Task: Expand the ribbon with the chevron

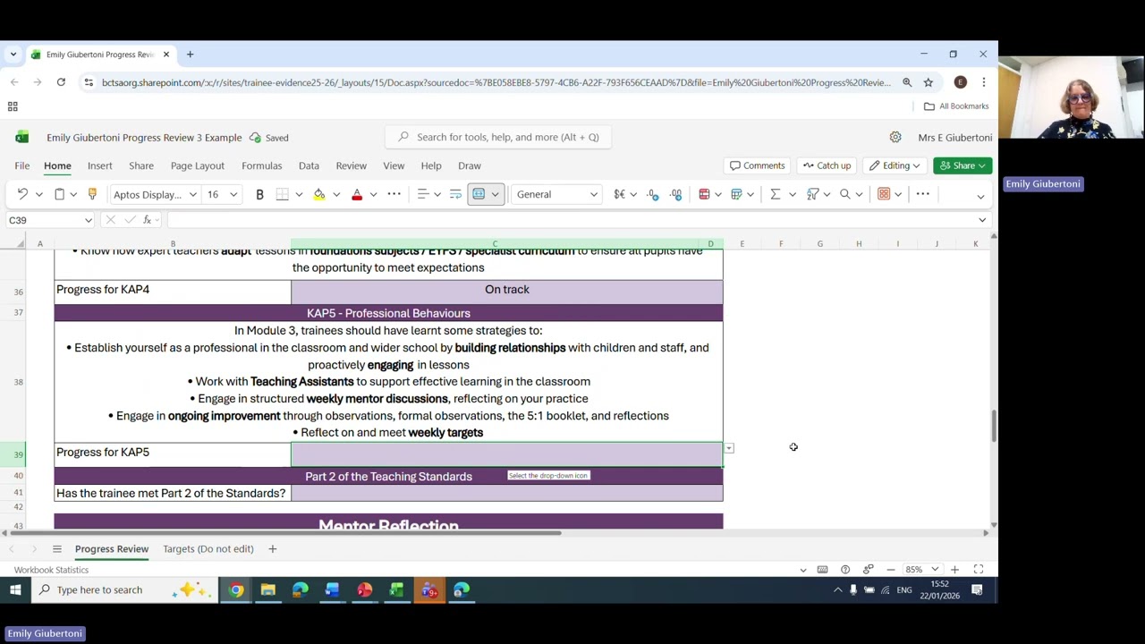Action: pyautogui.click(x=980, y=196)
